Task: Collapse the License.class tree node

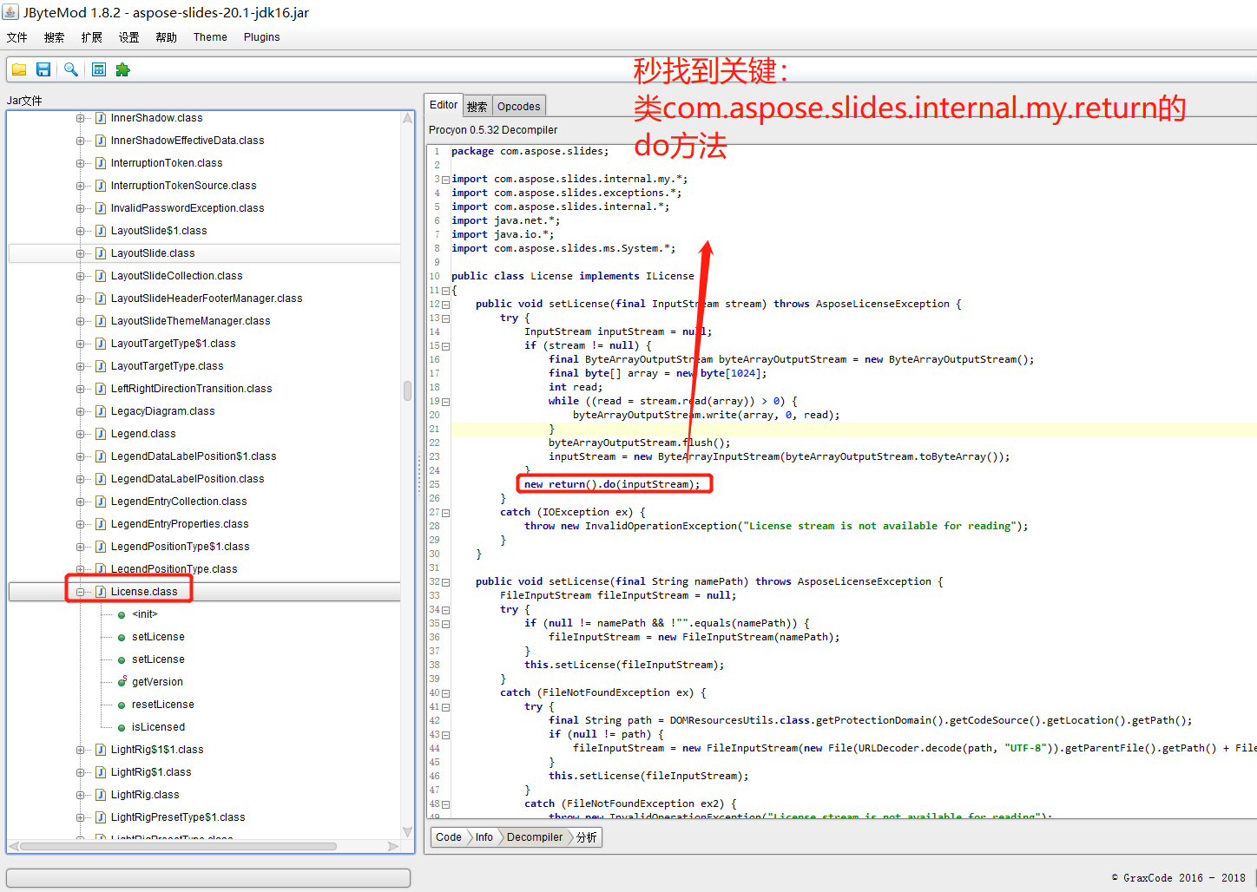Action: tap(80, 592)
